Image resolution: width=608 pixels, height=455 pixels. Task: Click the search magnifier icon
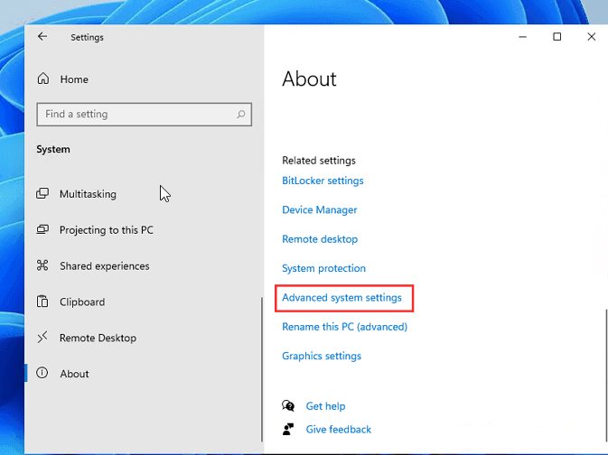pos(241,115)
